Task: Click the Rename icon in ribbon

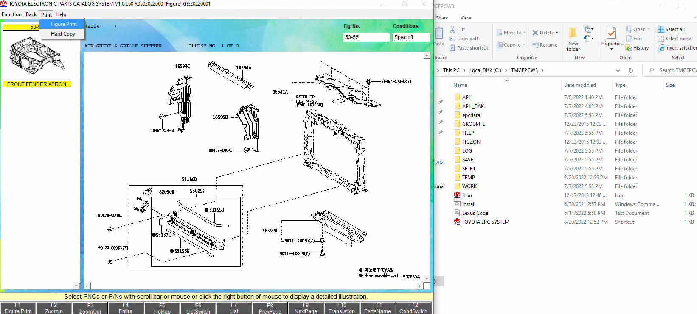Action: click(x=535, y=45)
